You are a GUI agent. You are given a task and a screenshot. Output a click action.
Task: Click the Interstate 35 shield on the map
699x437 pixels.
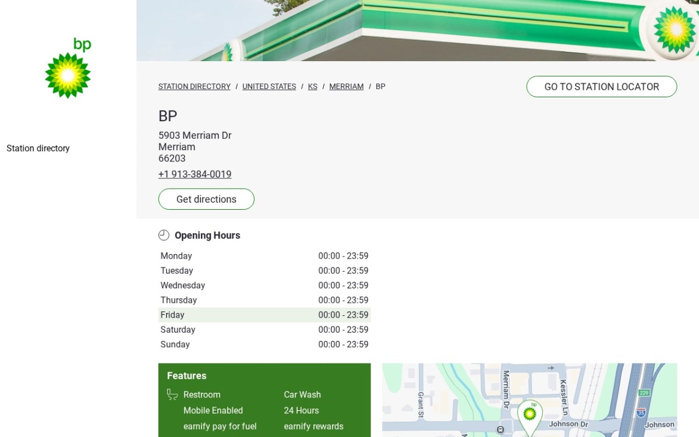pyautogui.click(x=641, y=412)
